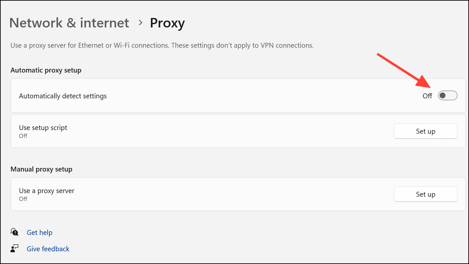Screen dimensions: 469x264
Task: Set up the Use a proxy server option
Action: [426, 194]
